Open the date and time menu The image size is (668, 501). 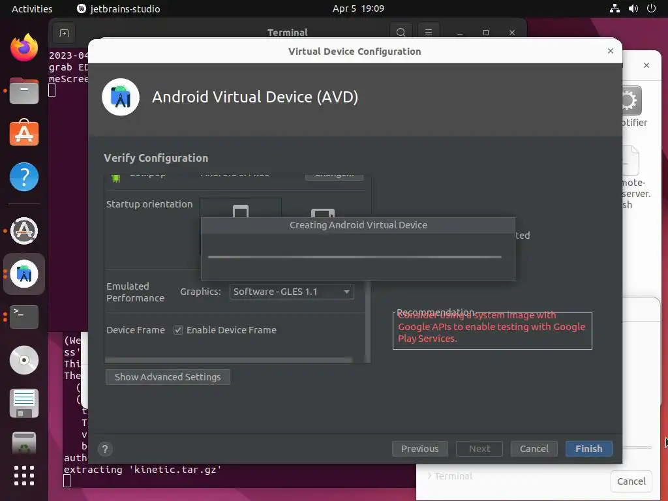[358, 8]
